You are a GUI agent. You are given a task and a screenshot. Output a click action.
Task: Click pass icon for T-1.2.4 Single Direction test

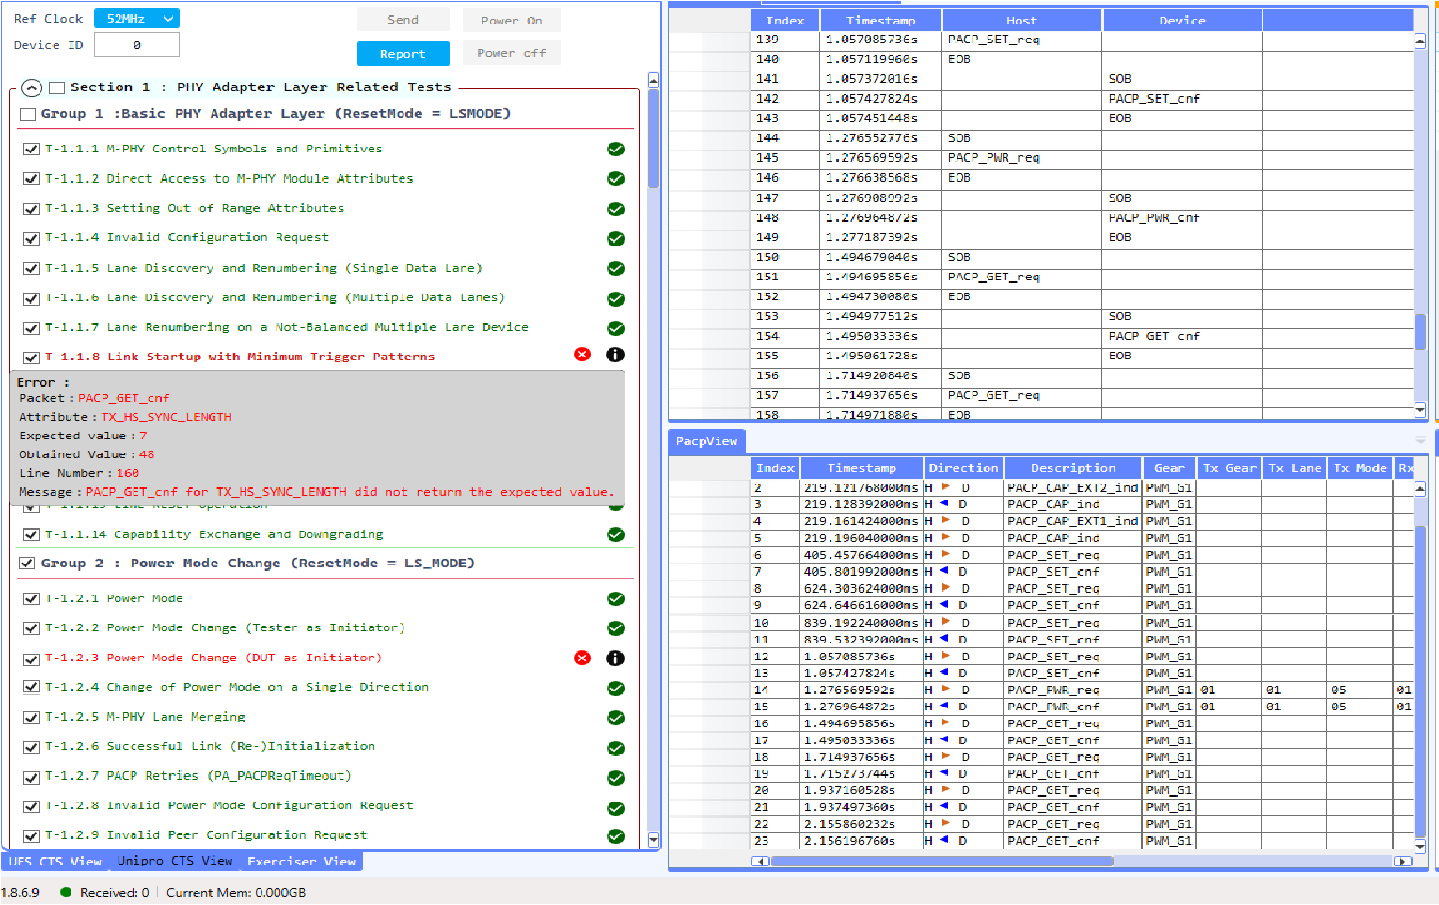click(616, 689)
